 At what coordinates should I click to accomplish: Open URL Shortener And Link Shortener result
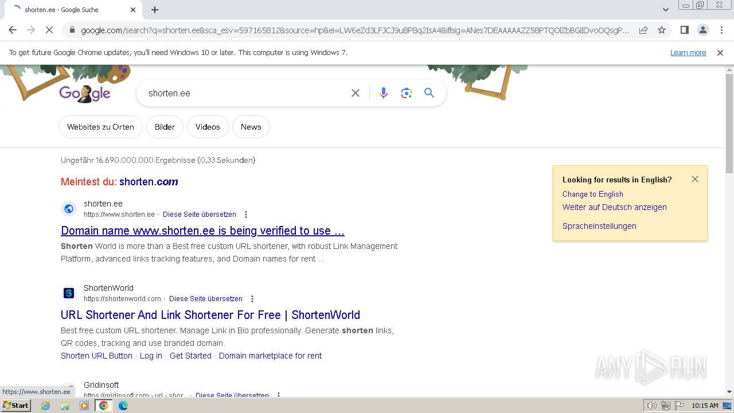(x=210, y=315)
